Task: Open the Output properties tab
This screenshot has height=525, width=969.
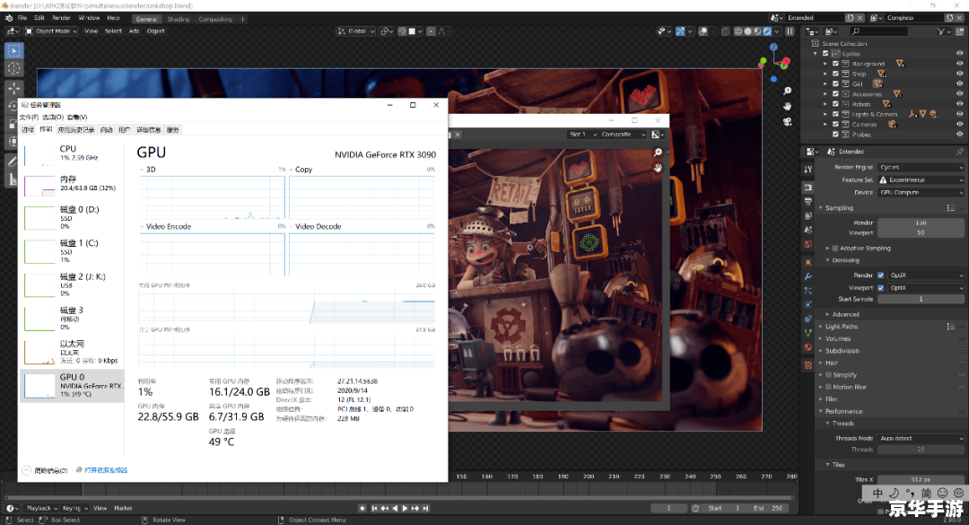Action: [x=808, y=202]
